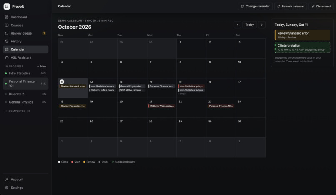Click the Suggested study legend icon

pyautogui.click(x=113, y=162)
